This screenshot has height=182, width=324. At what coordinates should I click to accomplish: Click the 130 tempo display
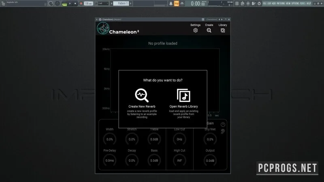point(88,4)
